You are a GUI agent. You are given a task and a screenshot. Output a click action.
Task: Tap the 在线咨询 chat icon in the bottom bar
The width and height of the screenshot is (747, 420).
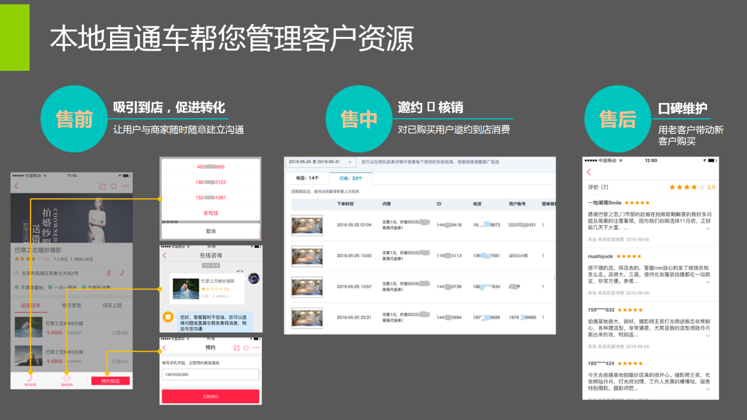pyautogui.click(x=67, y=380)
